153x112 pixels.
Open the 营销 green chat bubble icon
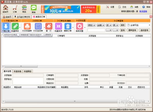34,9
